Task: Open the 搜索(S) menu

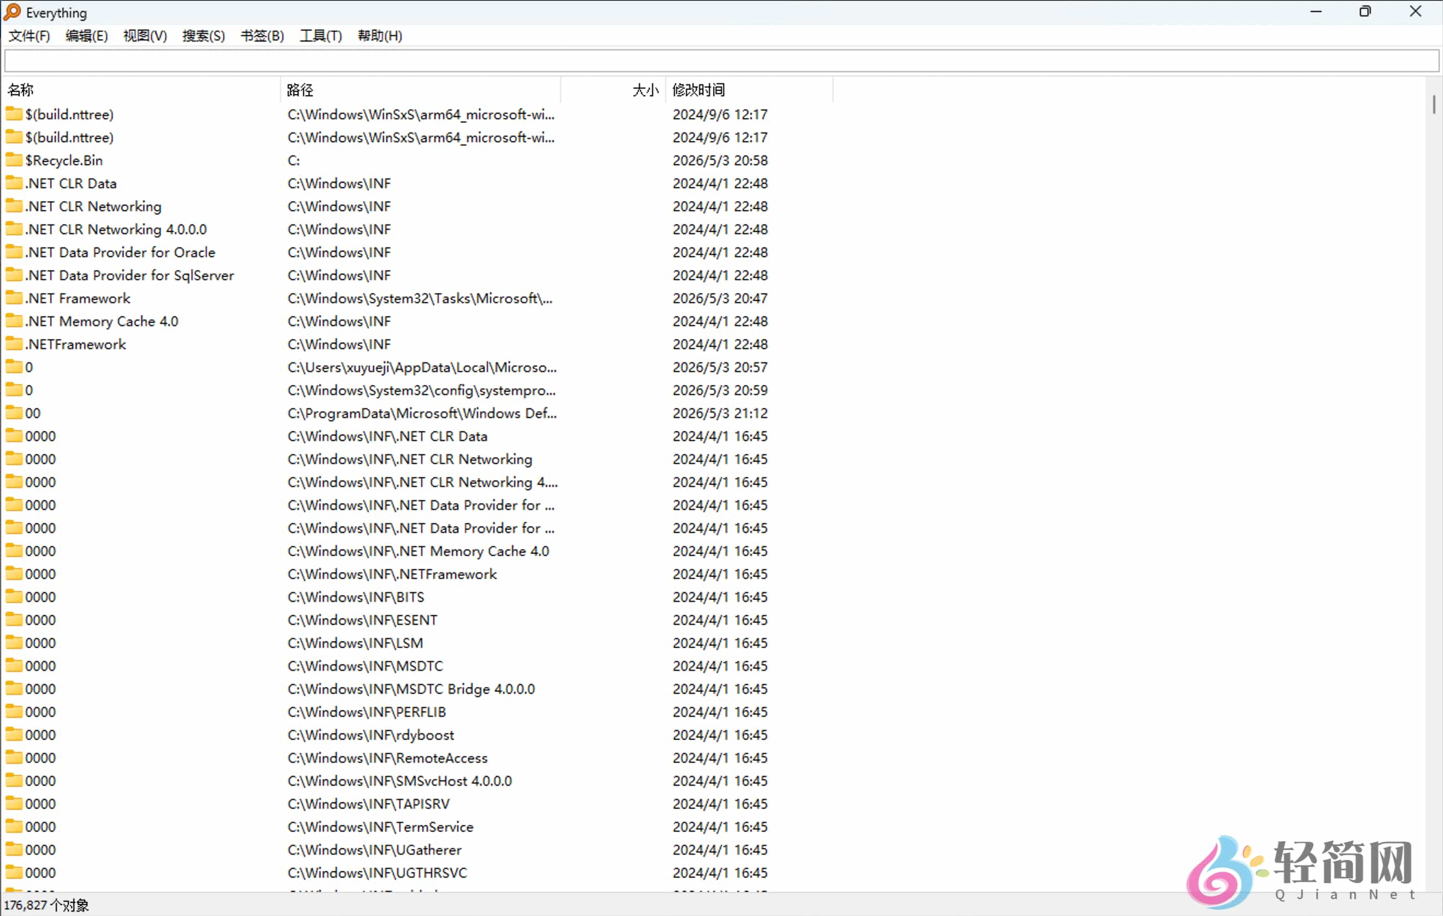Action: (203, 36)
